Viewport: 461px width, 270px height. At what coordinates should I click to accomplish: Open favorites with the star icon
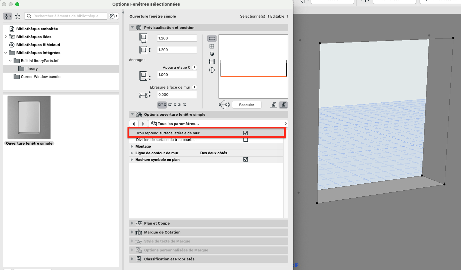18,16
